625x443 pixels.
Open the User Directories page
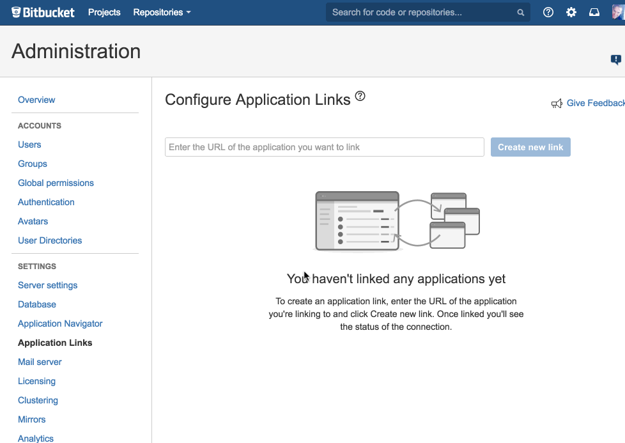click(x=50, y=240)
